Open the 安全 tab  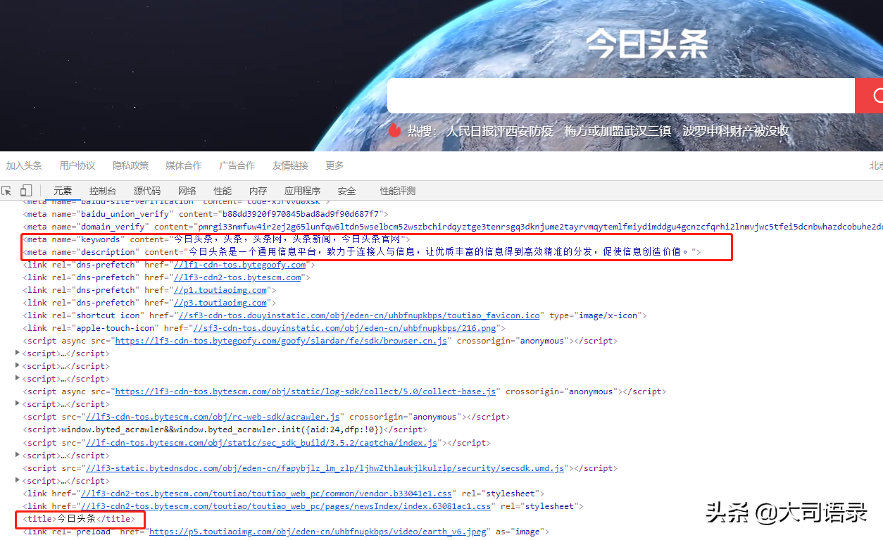347,191
